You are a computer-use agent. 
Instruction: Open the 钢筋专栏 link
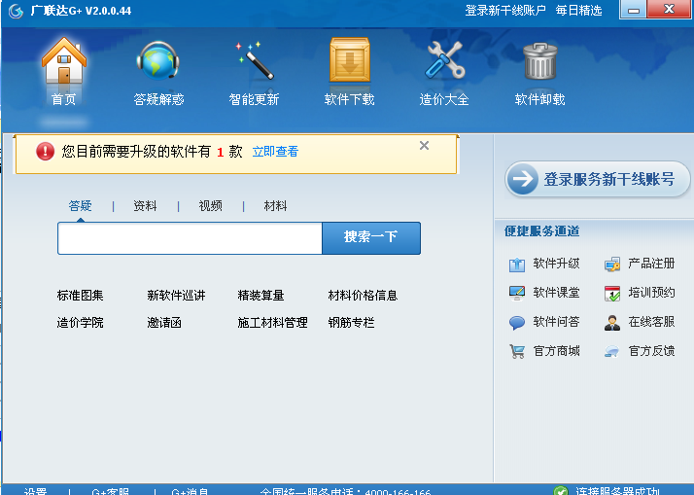(351, 323)
